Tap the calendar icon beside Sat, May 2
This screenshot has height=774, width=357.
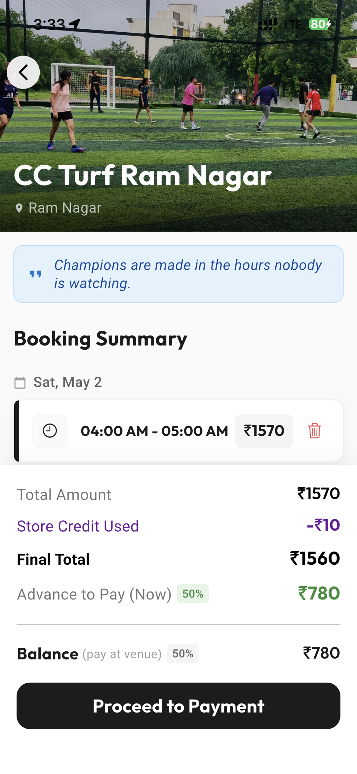pos(20,383)
